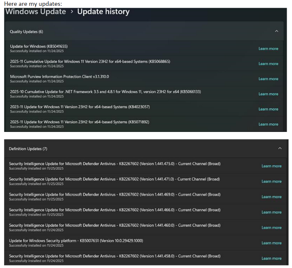The height and width of the screenshot is (268, 292).
Task: Open Learn more for Purview Information Protection Client
Action: pos(268,79)
